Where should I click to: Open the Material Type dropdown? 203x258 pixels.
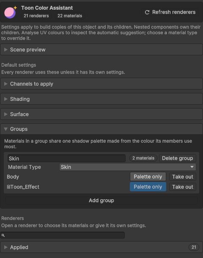pyautogui.click(x=128, y=167)
